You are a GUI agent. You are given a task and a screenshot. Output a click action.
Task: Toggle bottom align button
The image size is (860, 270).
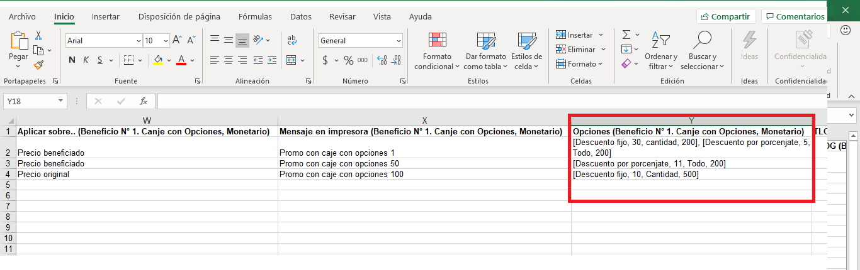(x=242, y=40)
